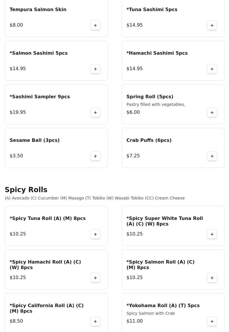The height and width of the screenshot is (332, 229).
Task: Add Tuna Sashimi 5pcs to cart
Action: pyautogui.click(x=212, y=25)
